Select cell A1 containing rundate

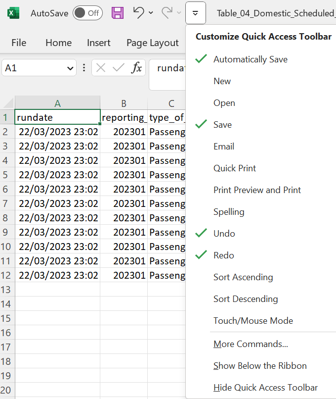(57, 117)
